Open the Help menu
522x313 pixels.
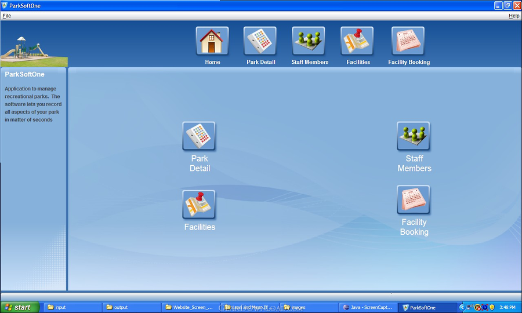click(x=514, y=16)
